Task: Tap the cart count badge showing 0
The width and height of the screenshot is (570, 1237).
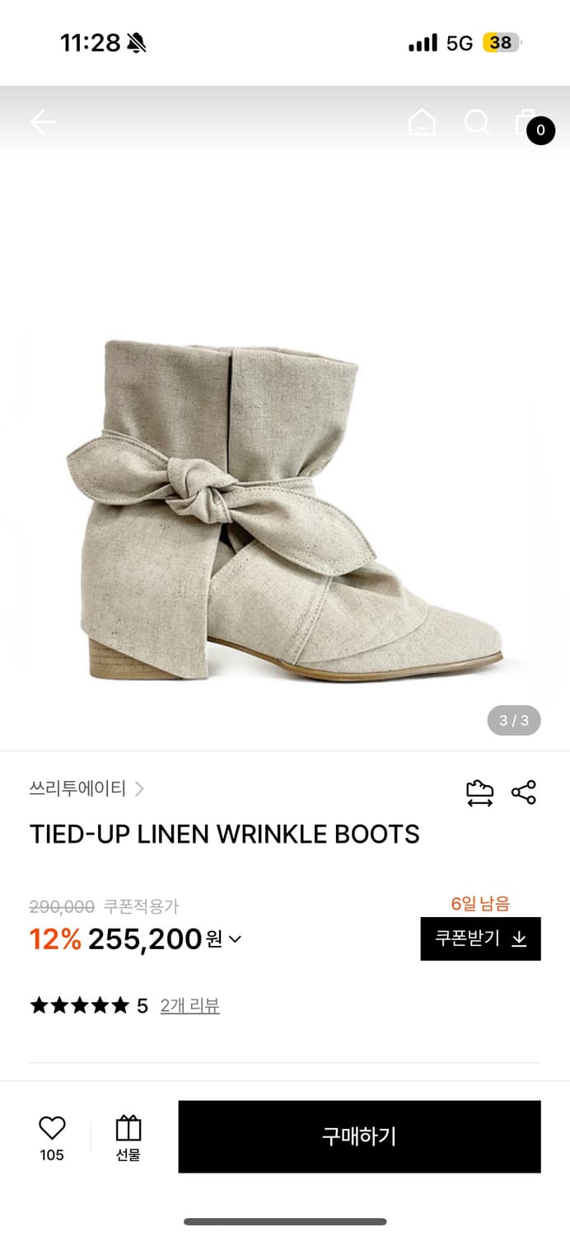Action: pyautogui.click(x=541, y=130)
